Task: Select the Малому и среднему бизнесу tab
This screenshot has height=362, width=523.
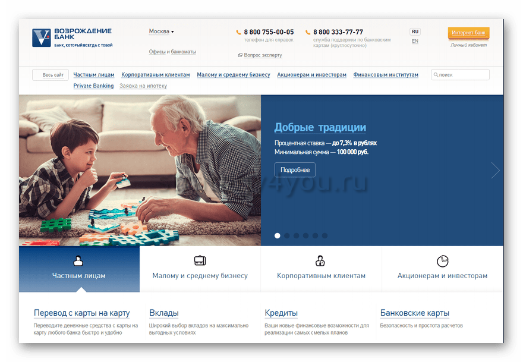Action: point(200,276)
